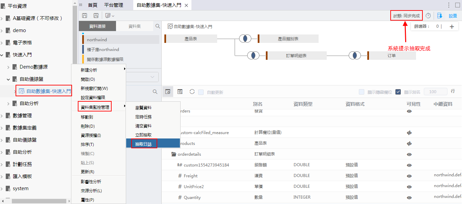Click the blue data extraction icon
Image resolution: width=462 pixels, height=204 pixels.
[x=440, y=16]
